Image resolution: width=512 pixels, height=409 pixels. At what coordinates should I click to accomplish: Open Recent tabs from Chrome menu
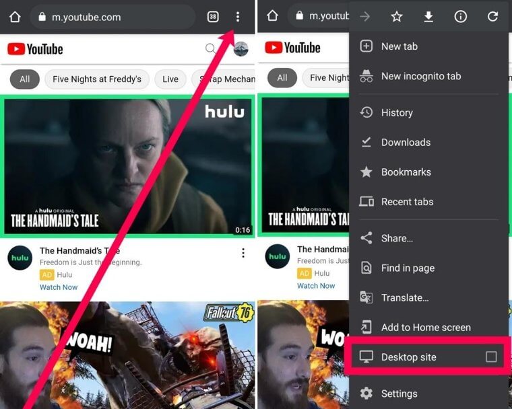[428, 202]
